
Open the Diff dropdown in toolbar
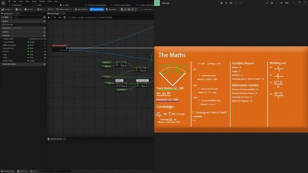click(40, 9)
